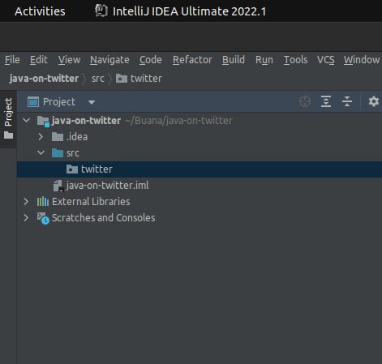This screenshot has width=382, height=364.
Task: Click the java-on-twitter.iml file icon
Action: [x=58, y=186]
